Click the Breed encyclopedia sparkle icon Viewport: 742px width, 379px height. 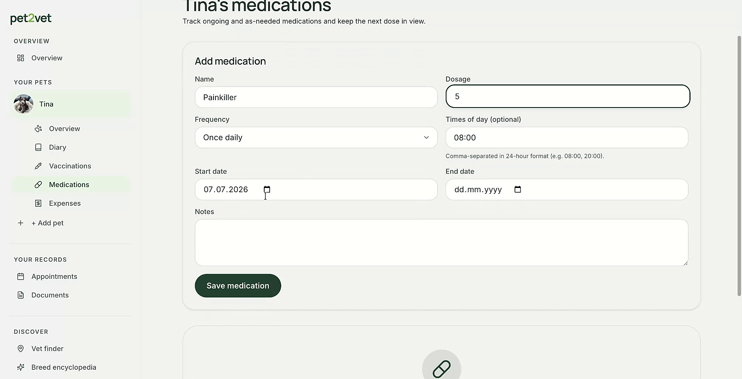click(21, 367)
